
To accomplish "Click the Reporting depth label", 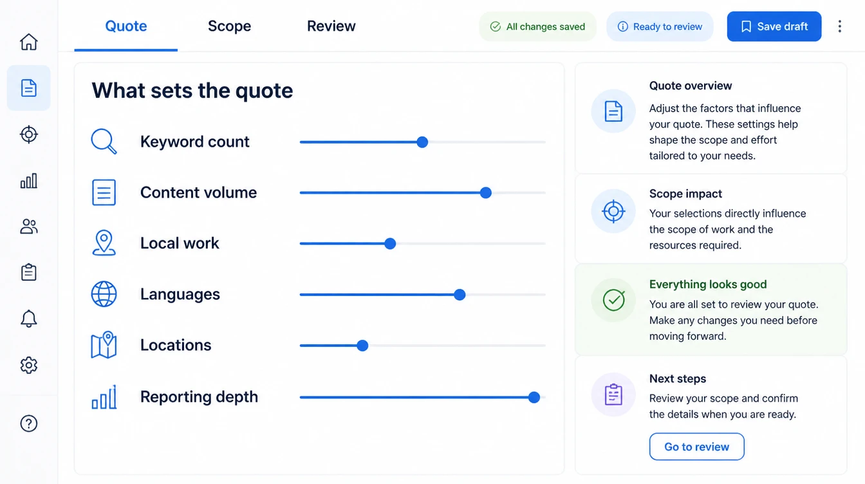I will tap(199, 397).
